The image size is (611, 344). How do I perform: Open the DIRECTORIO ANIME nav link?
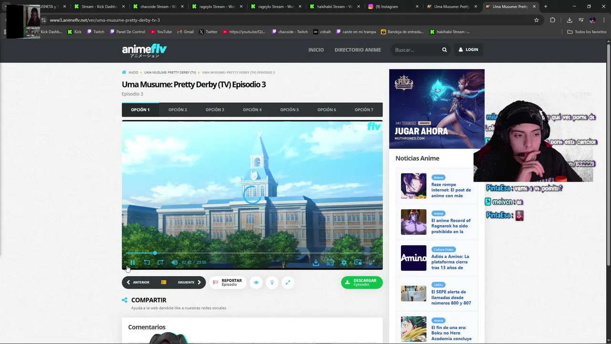[358, 50]
